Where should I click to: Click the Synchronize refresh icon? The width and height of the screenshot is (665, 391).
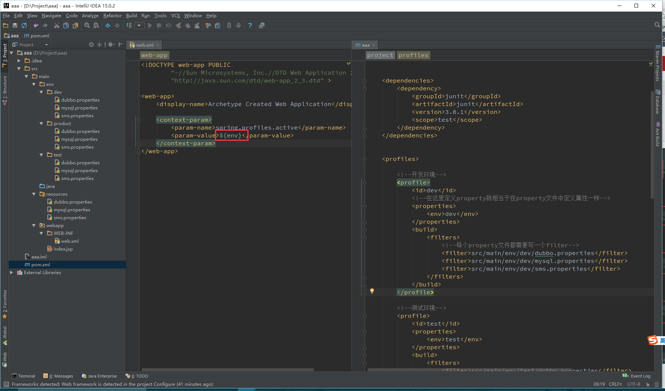coord(24,25)
